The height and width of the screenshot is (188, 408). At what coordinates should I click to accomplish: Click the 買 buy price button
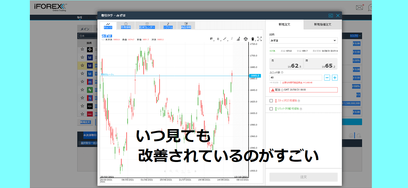(x=320, y=64)
